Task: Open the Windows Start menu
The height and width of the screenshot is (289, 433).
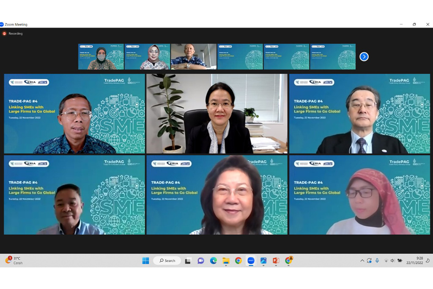Action: [145, 261]
